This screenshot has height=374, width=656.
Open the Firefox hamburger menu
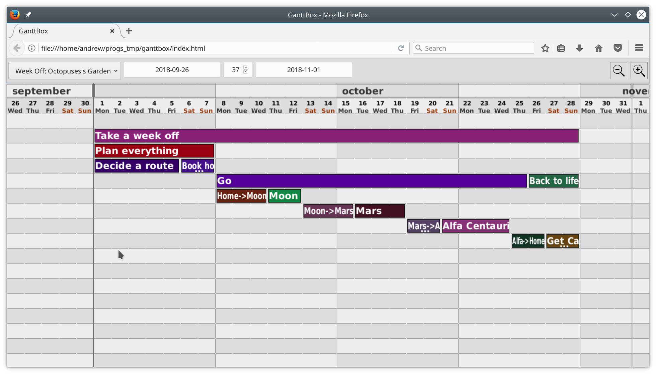639,48
